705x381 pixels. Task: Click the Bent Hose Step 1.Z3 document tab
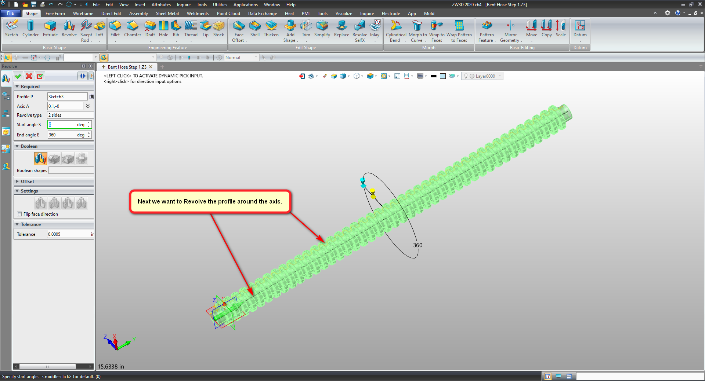point(127,67)
